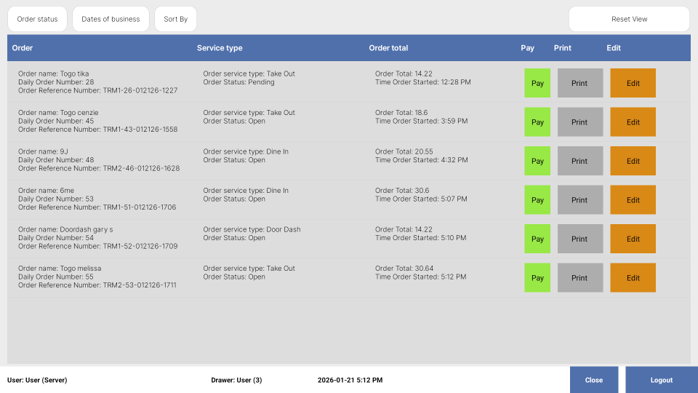This screenshot has height=393, width=698.
Task: Print the Doordash gary s order
Action: 579,239
